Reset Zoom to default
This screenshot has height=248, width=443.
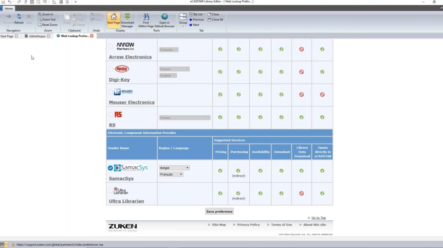(48, 25)
